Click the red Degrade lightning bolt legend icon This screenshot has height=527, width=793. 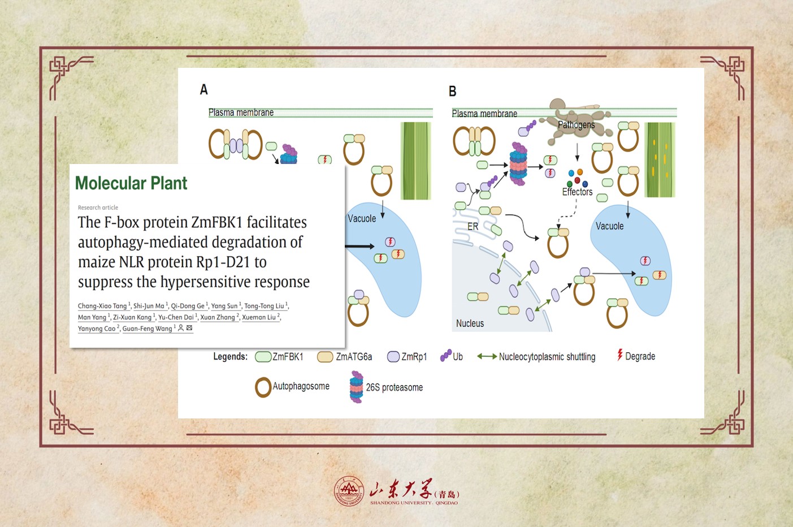tap(619, 355)
